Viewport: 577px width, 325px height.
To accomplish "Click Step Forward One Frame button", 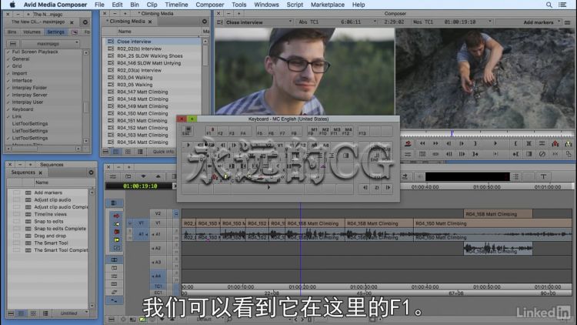I will coord(462,143).
